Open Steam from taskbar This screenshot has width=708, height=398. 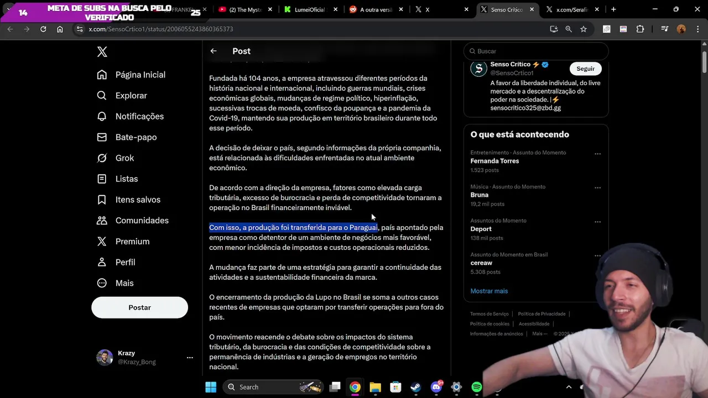415,387
